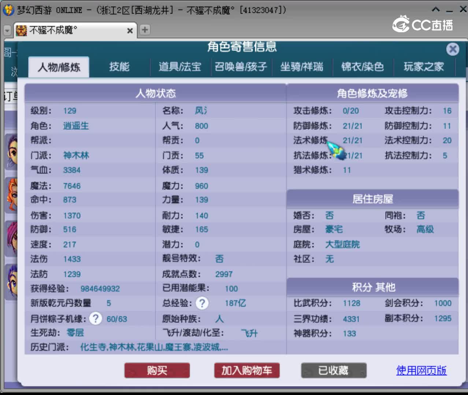Click the 法术控制力 value 20
The width and height of the screenshot is (468, 395).
point(447,140)
